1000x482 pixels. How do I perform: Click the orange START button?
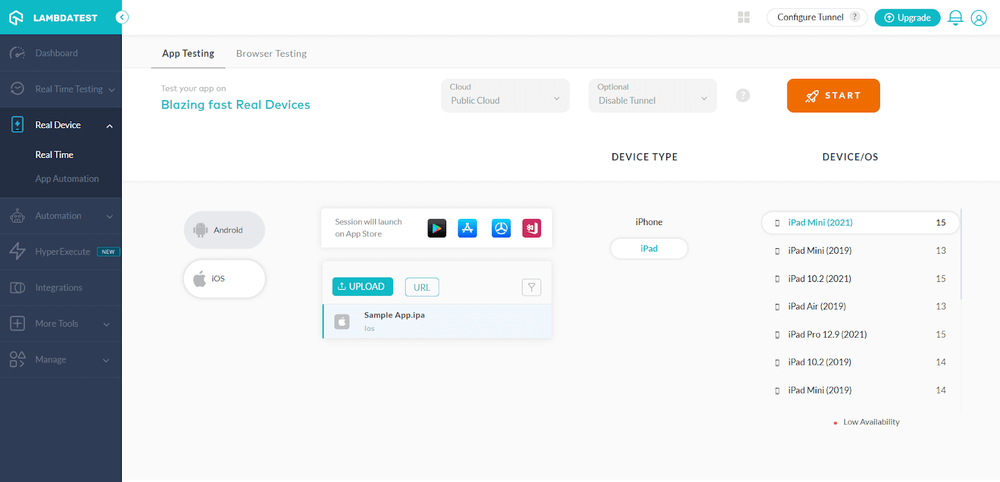(x=833, y=96)
